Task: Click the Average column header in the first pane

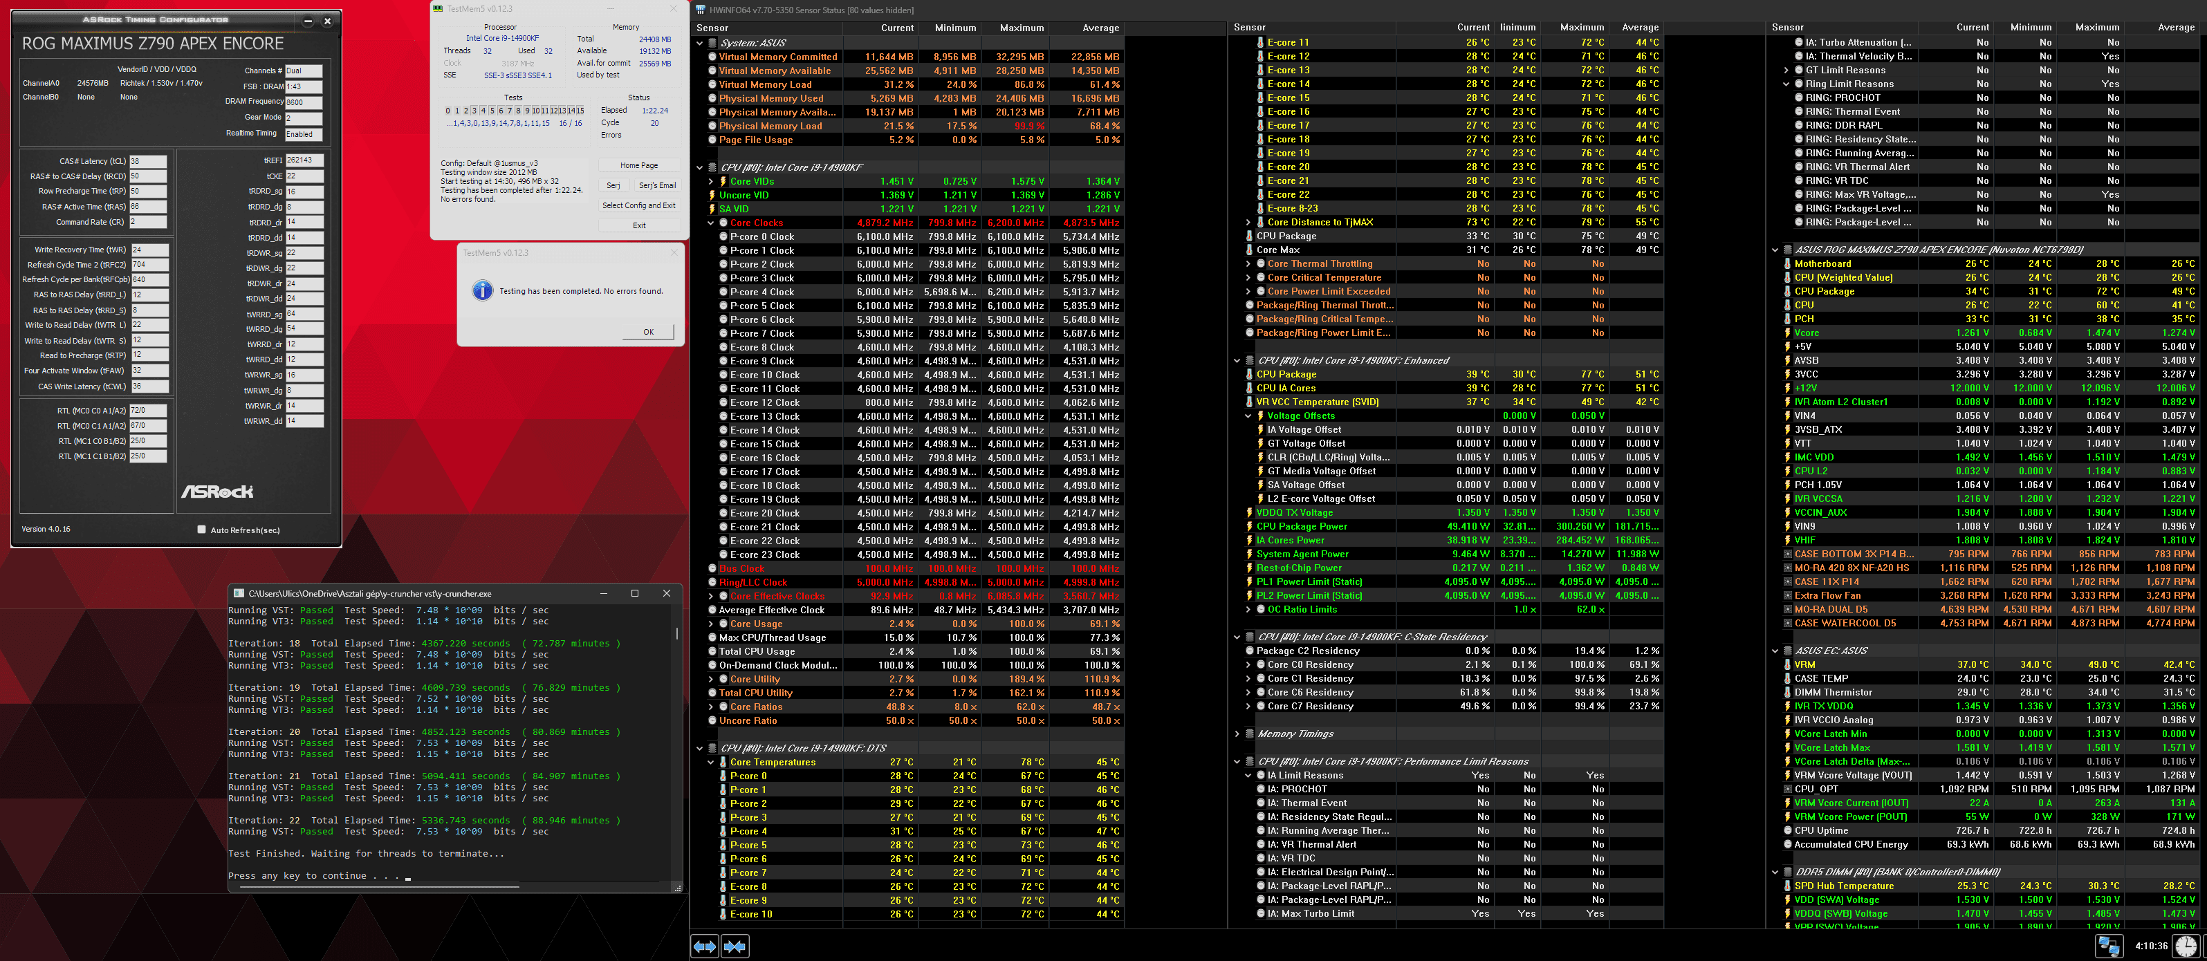Action: point(1100,28)
